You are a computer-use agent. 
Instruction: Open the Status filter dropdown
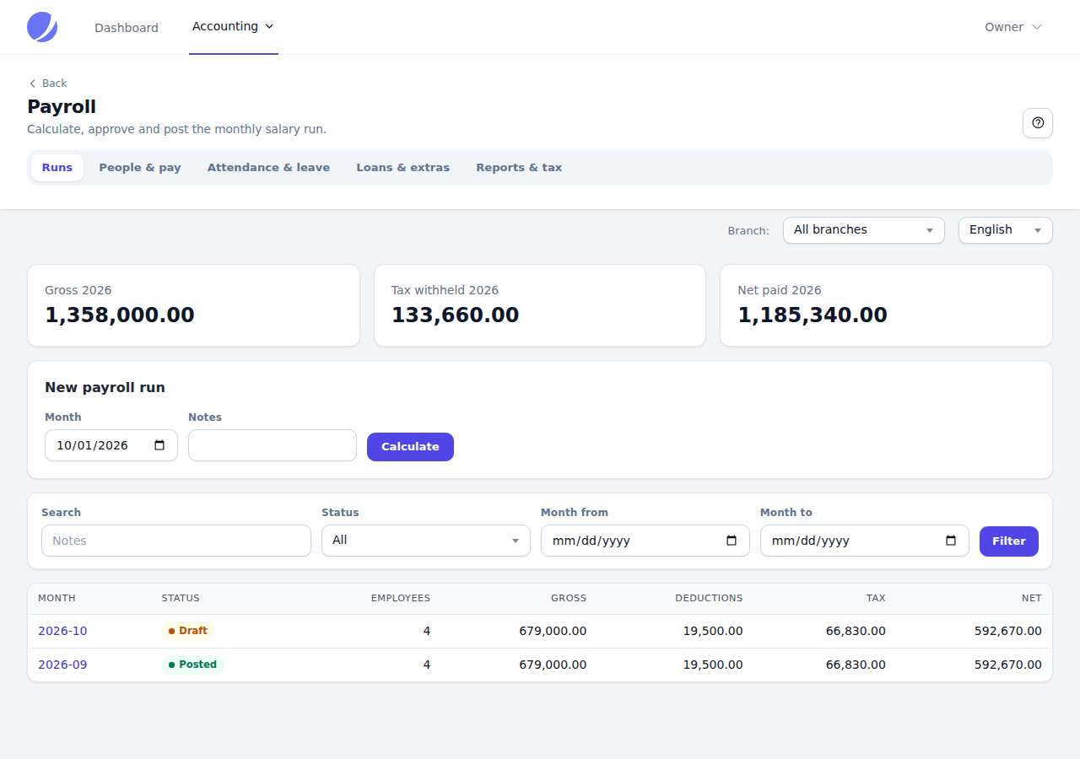426,541
